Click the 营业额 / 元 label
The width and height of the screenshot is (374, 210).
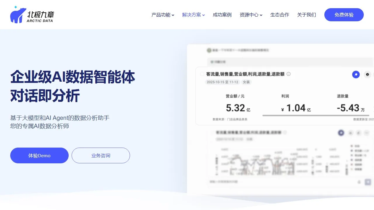235,96
